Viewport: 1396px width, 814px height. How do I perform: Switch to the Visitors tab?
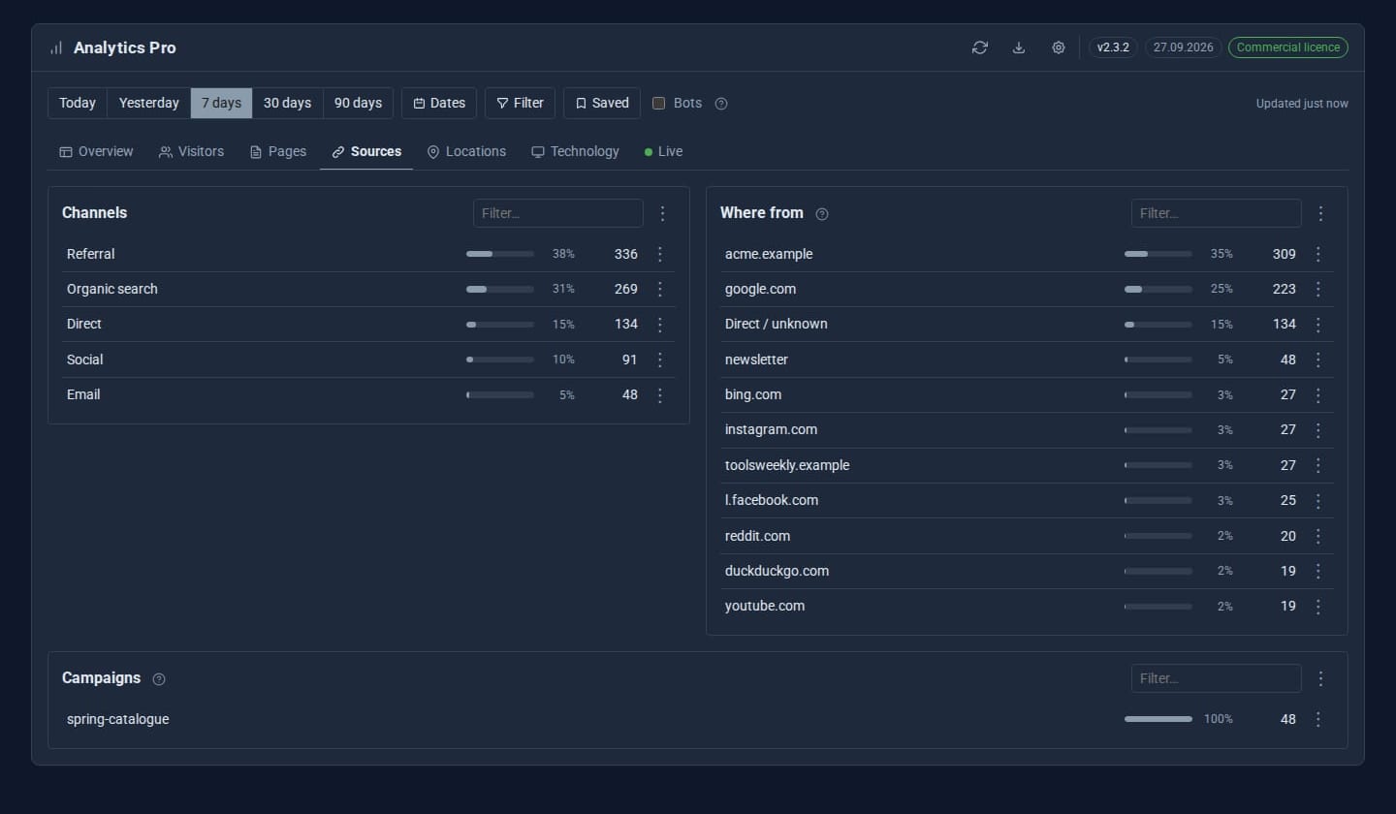click(191, 151)
